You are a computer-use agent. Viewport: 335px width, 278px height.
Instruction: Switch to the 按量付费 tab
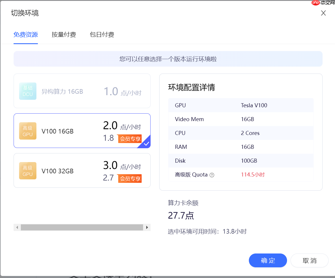[64, 35]
